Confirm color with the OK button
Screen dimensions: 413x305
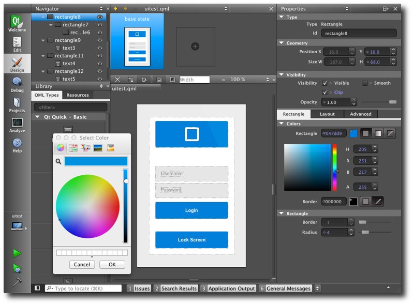(112, 264)
